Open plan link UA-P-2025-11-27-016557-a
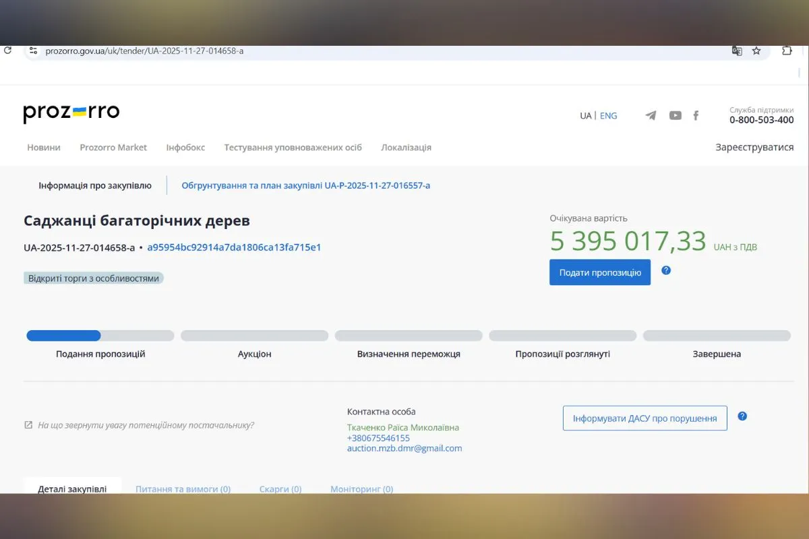809x539 pixels. [305, 185]
